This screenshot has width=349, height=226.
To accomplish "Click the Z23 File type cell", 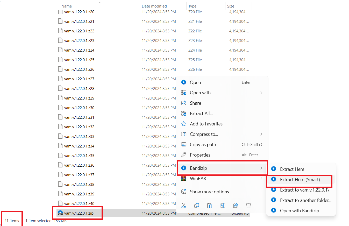I will 195,41.
